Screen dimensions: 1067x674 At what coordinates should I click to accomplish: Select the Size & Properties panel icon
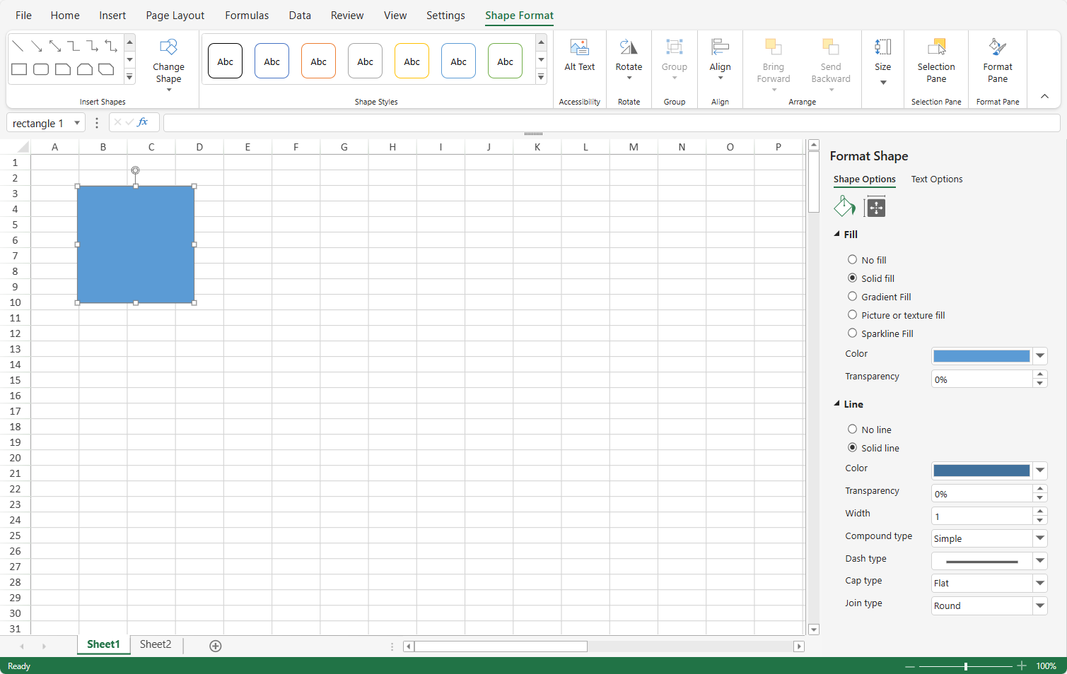(x=875, y=207)
